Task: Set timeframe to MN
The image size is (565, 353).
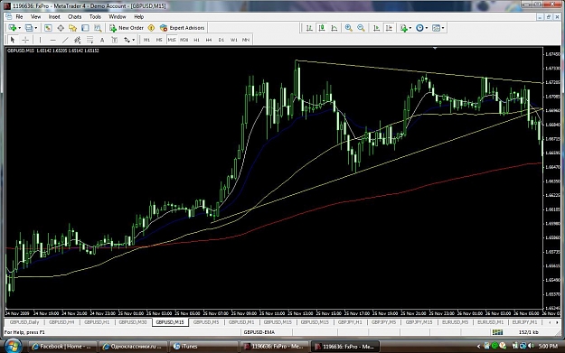Action: point(246,40)
